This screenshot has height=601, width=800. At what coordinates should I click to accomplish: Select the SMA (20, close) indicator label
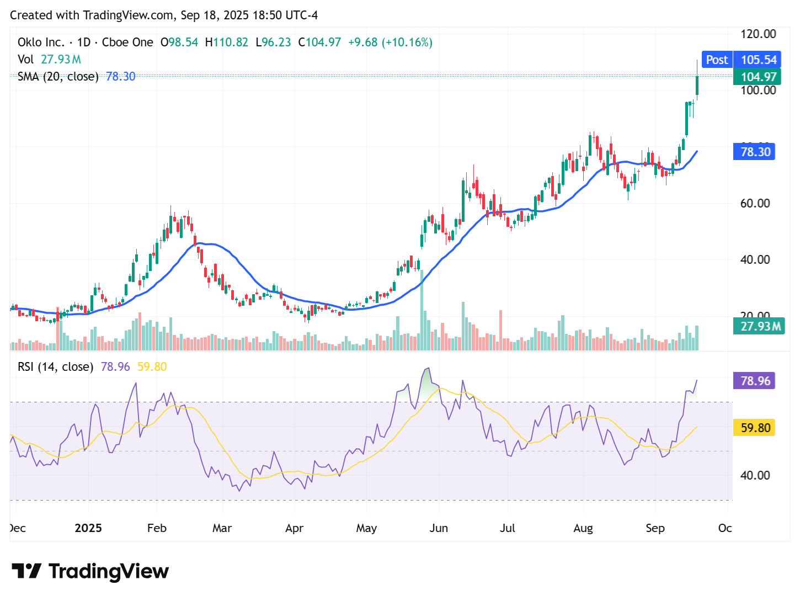57,76
